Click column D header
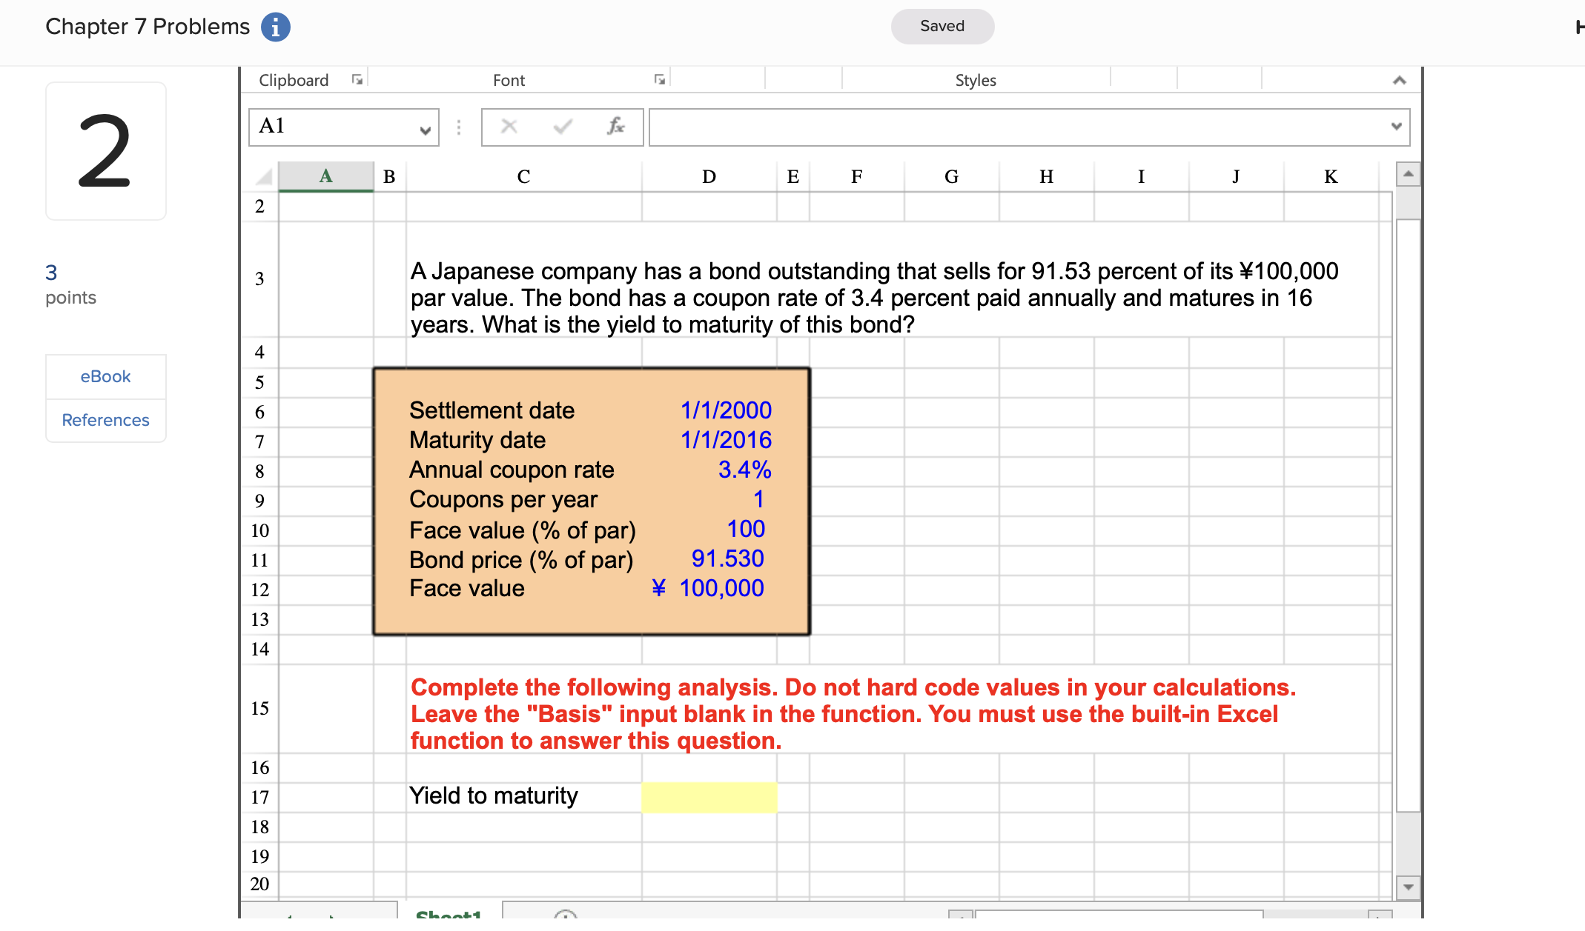The width and height of the screenshot is (1585, 931). (709, 176)
